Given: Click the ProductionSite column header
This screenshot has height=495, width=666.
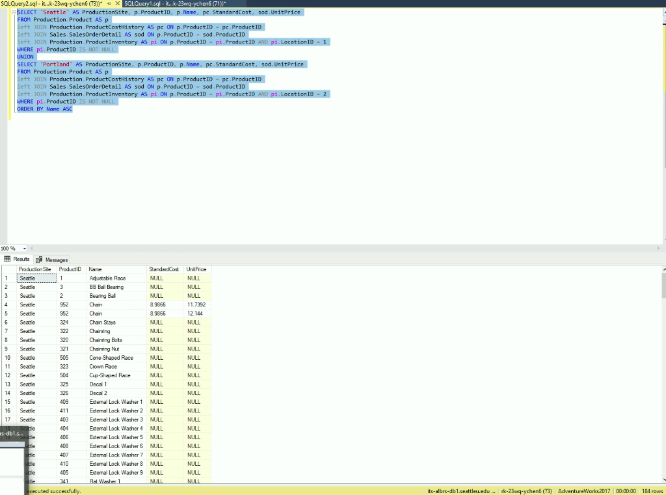Looking at the screenshot, I should (x=36, y=269).
